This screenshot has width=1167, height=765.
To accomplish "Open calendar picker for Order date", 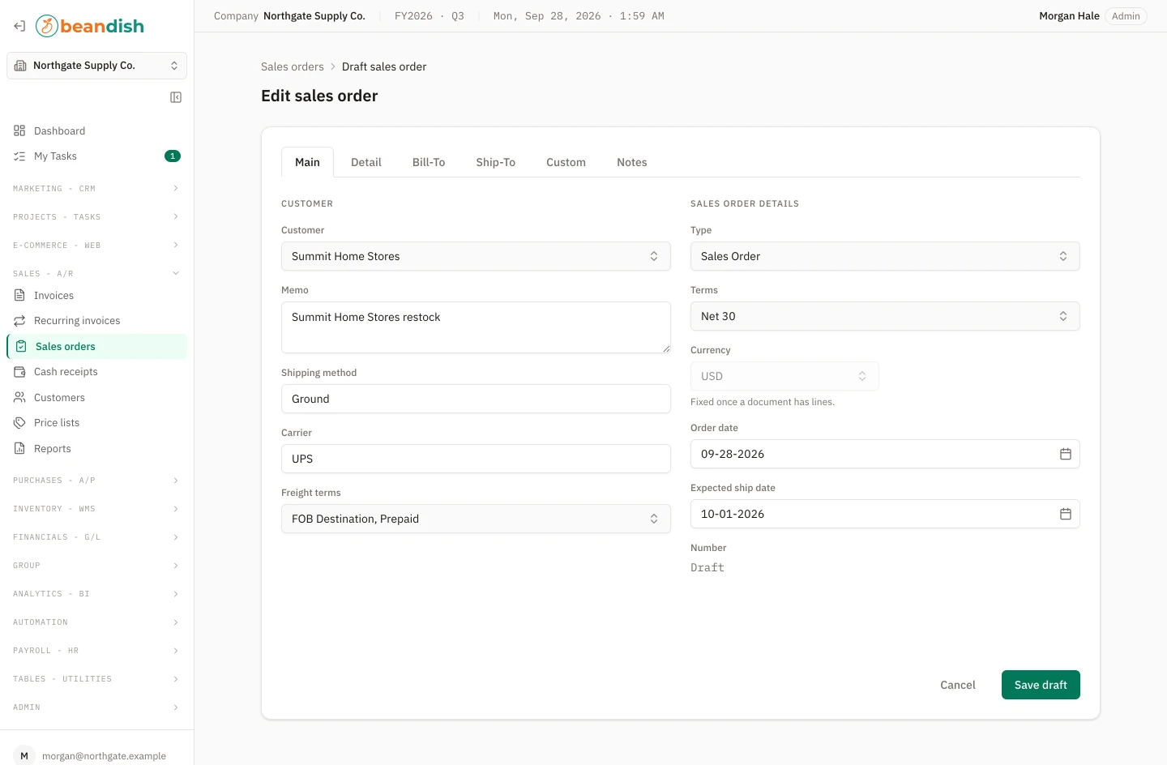I will (1066, 454).
